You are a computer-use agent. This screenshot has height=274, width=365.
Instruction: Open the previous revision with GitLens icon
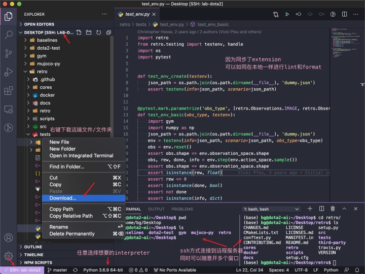pos(299,14)
